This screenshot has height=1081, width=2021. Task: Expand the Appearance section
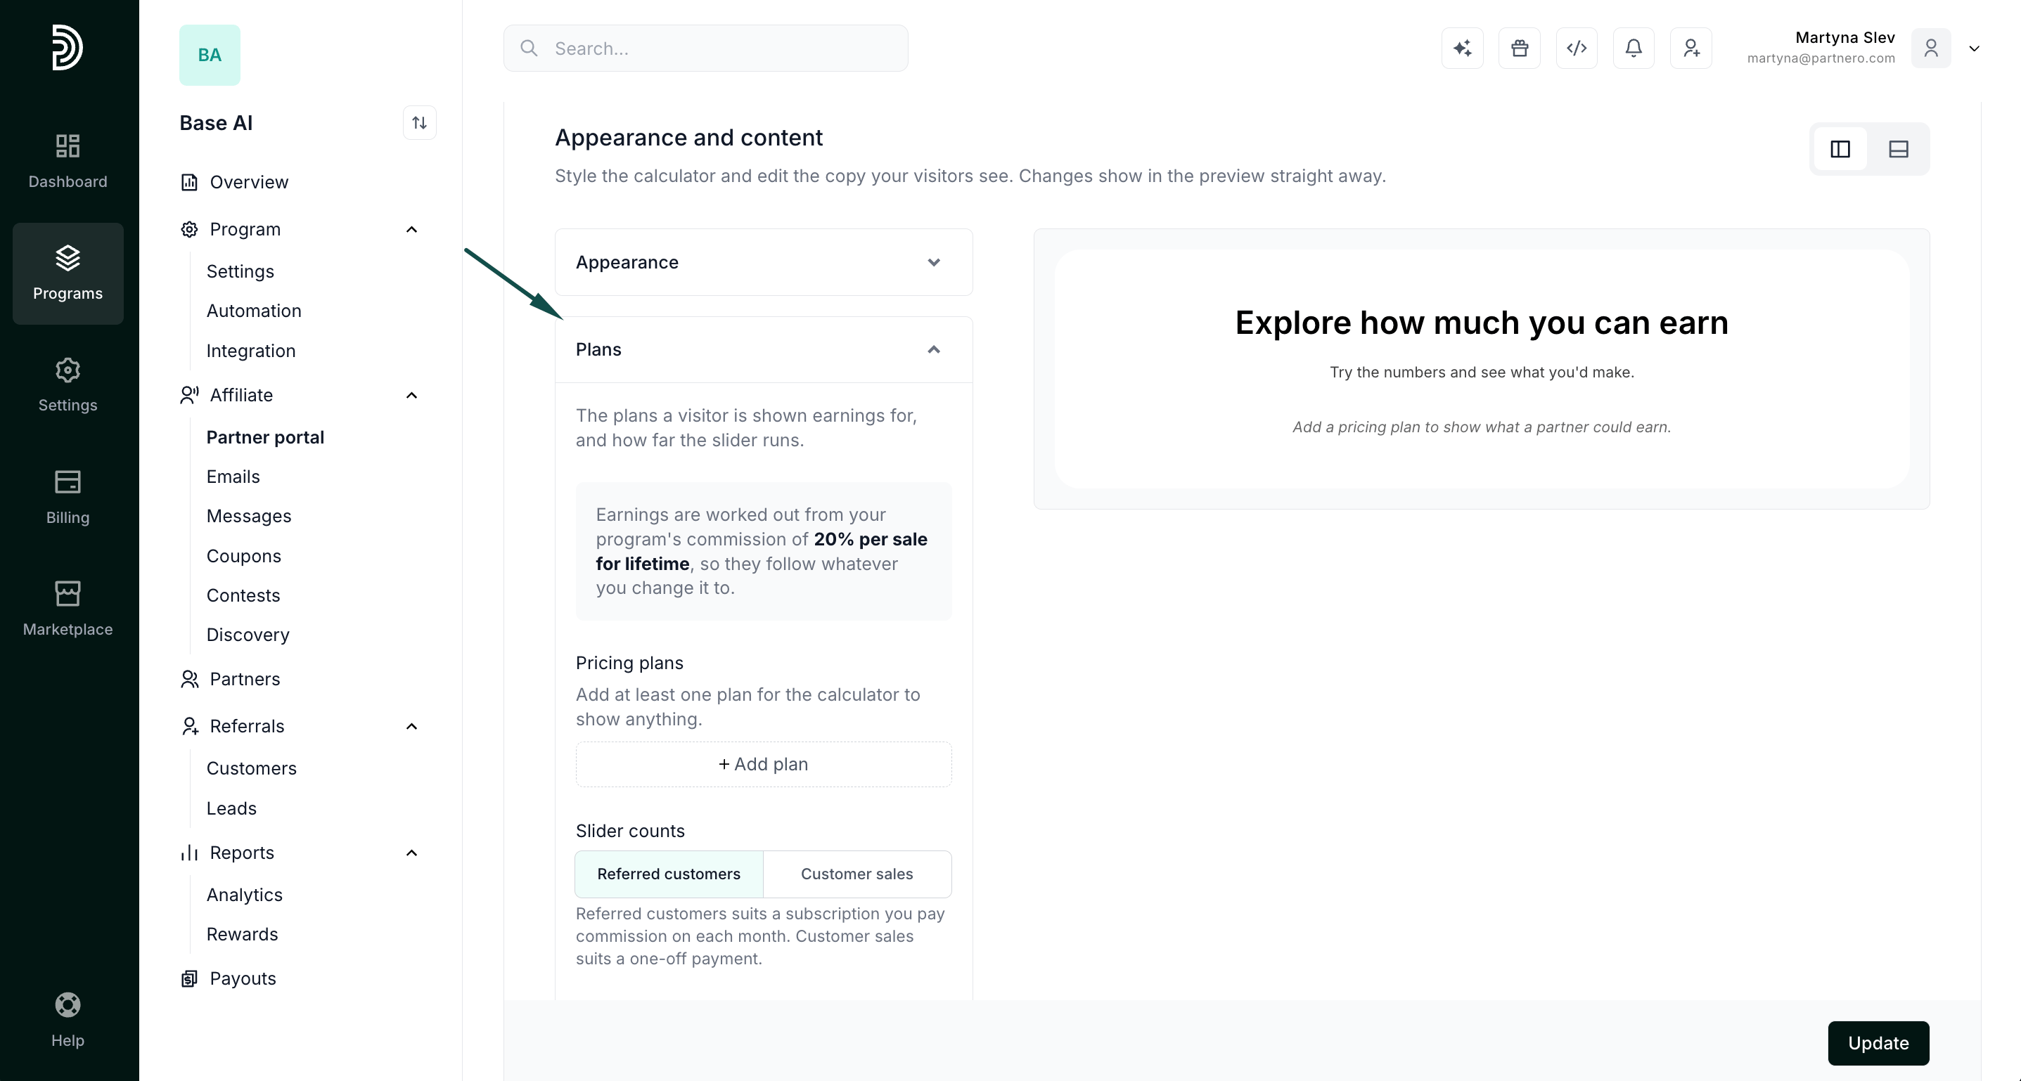[x=764, y=263]
